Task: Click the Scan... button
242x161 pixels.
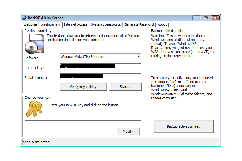Action: pyautogui.click(x=125, y=87)
